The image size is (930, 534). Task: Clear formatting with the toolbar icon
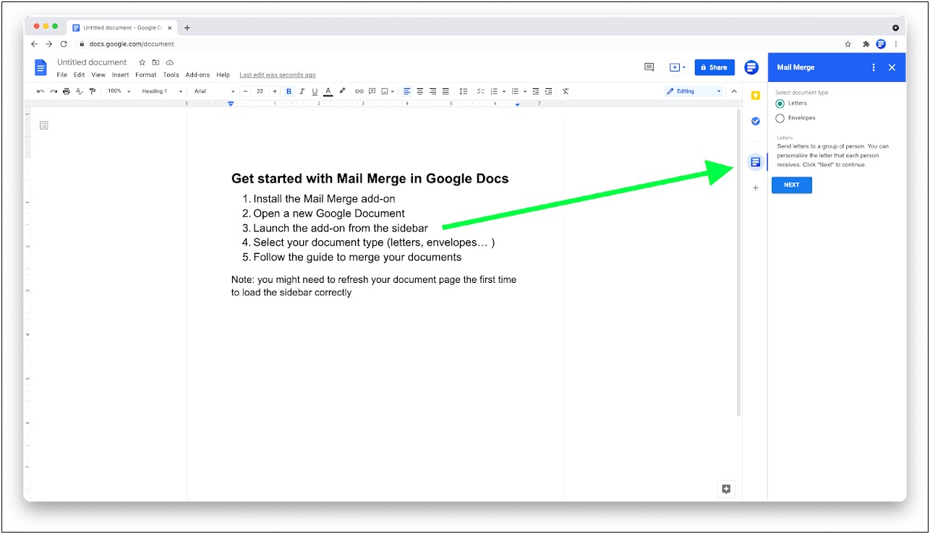[x=566, y=91]
